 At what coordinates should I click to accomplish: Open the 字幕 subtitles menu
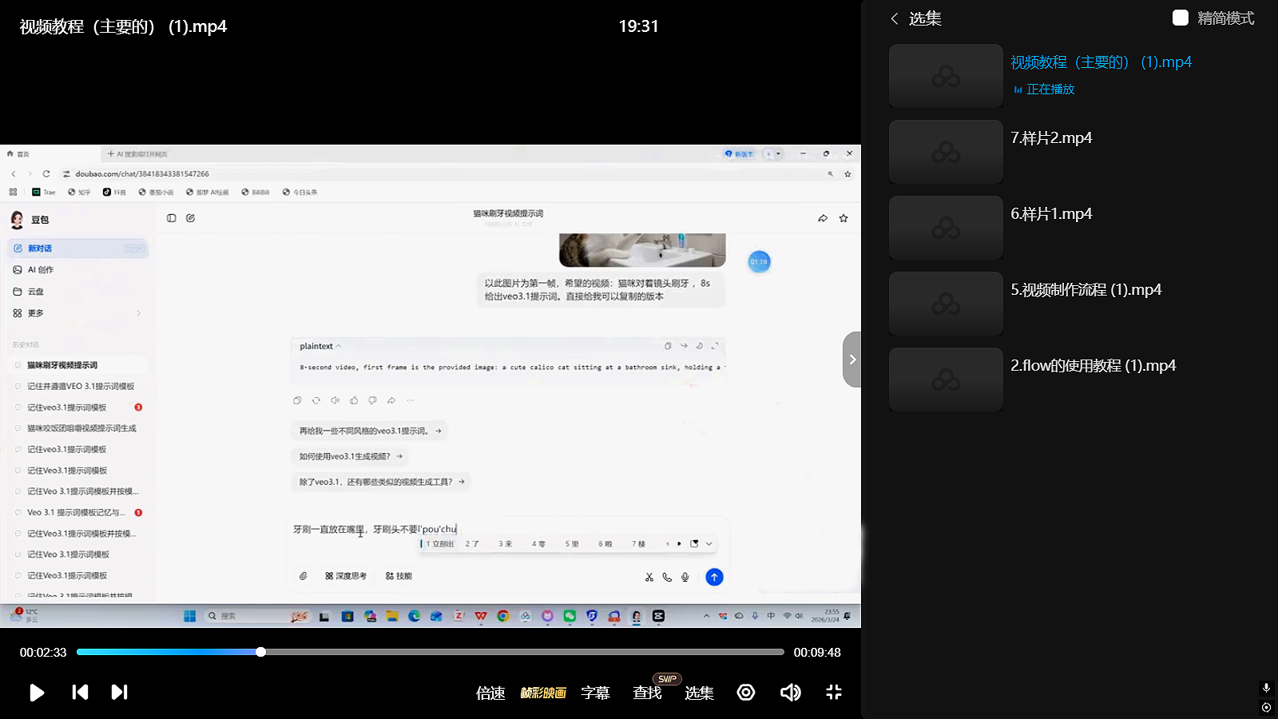coord(595,693)
